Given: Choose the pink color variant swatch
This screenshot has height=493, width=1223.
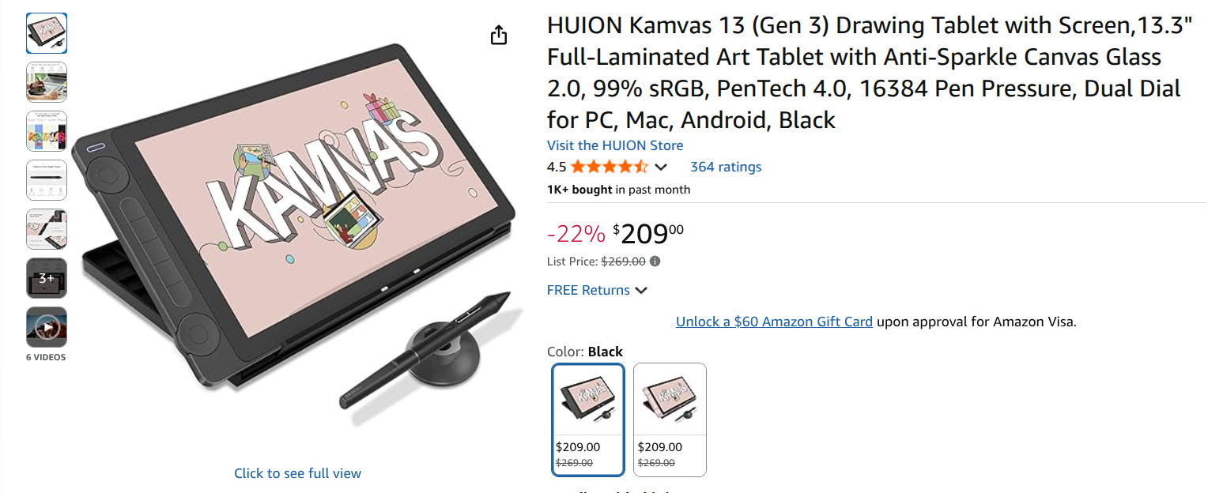Looking at the screenshot, I should click(670, 420).
